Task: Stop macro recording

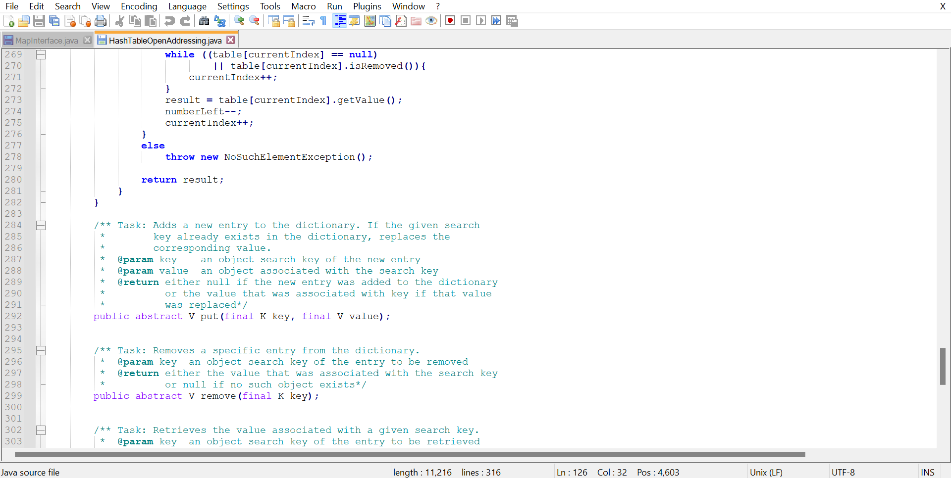Action: click(465, 21)
